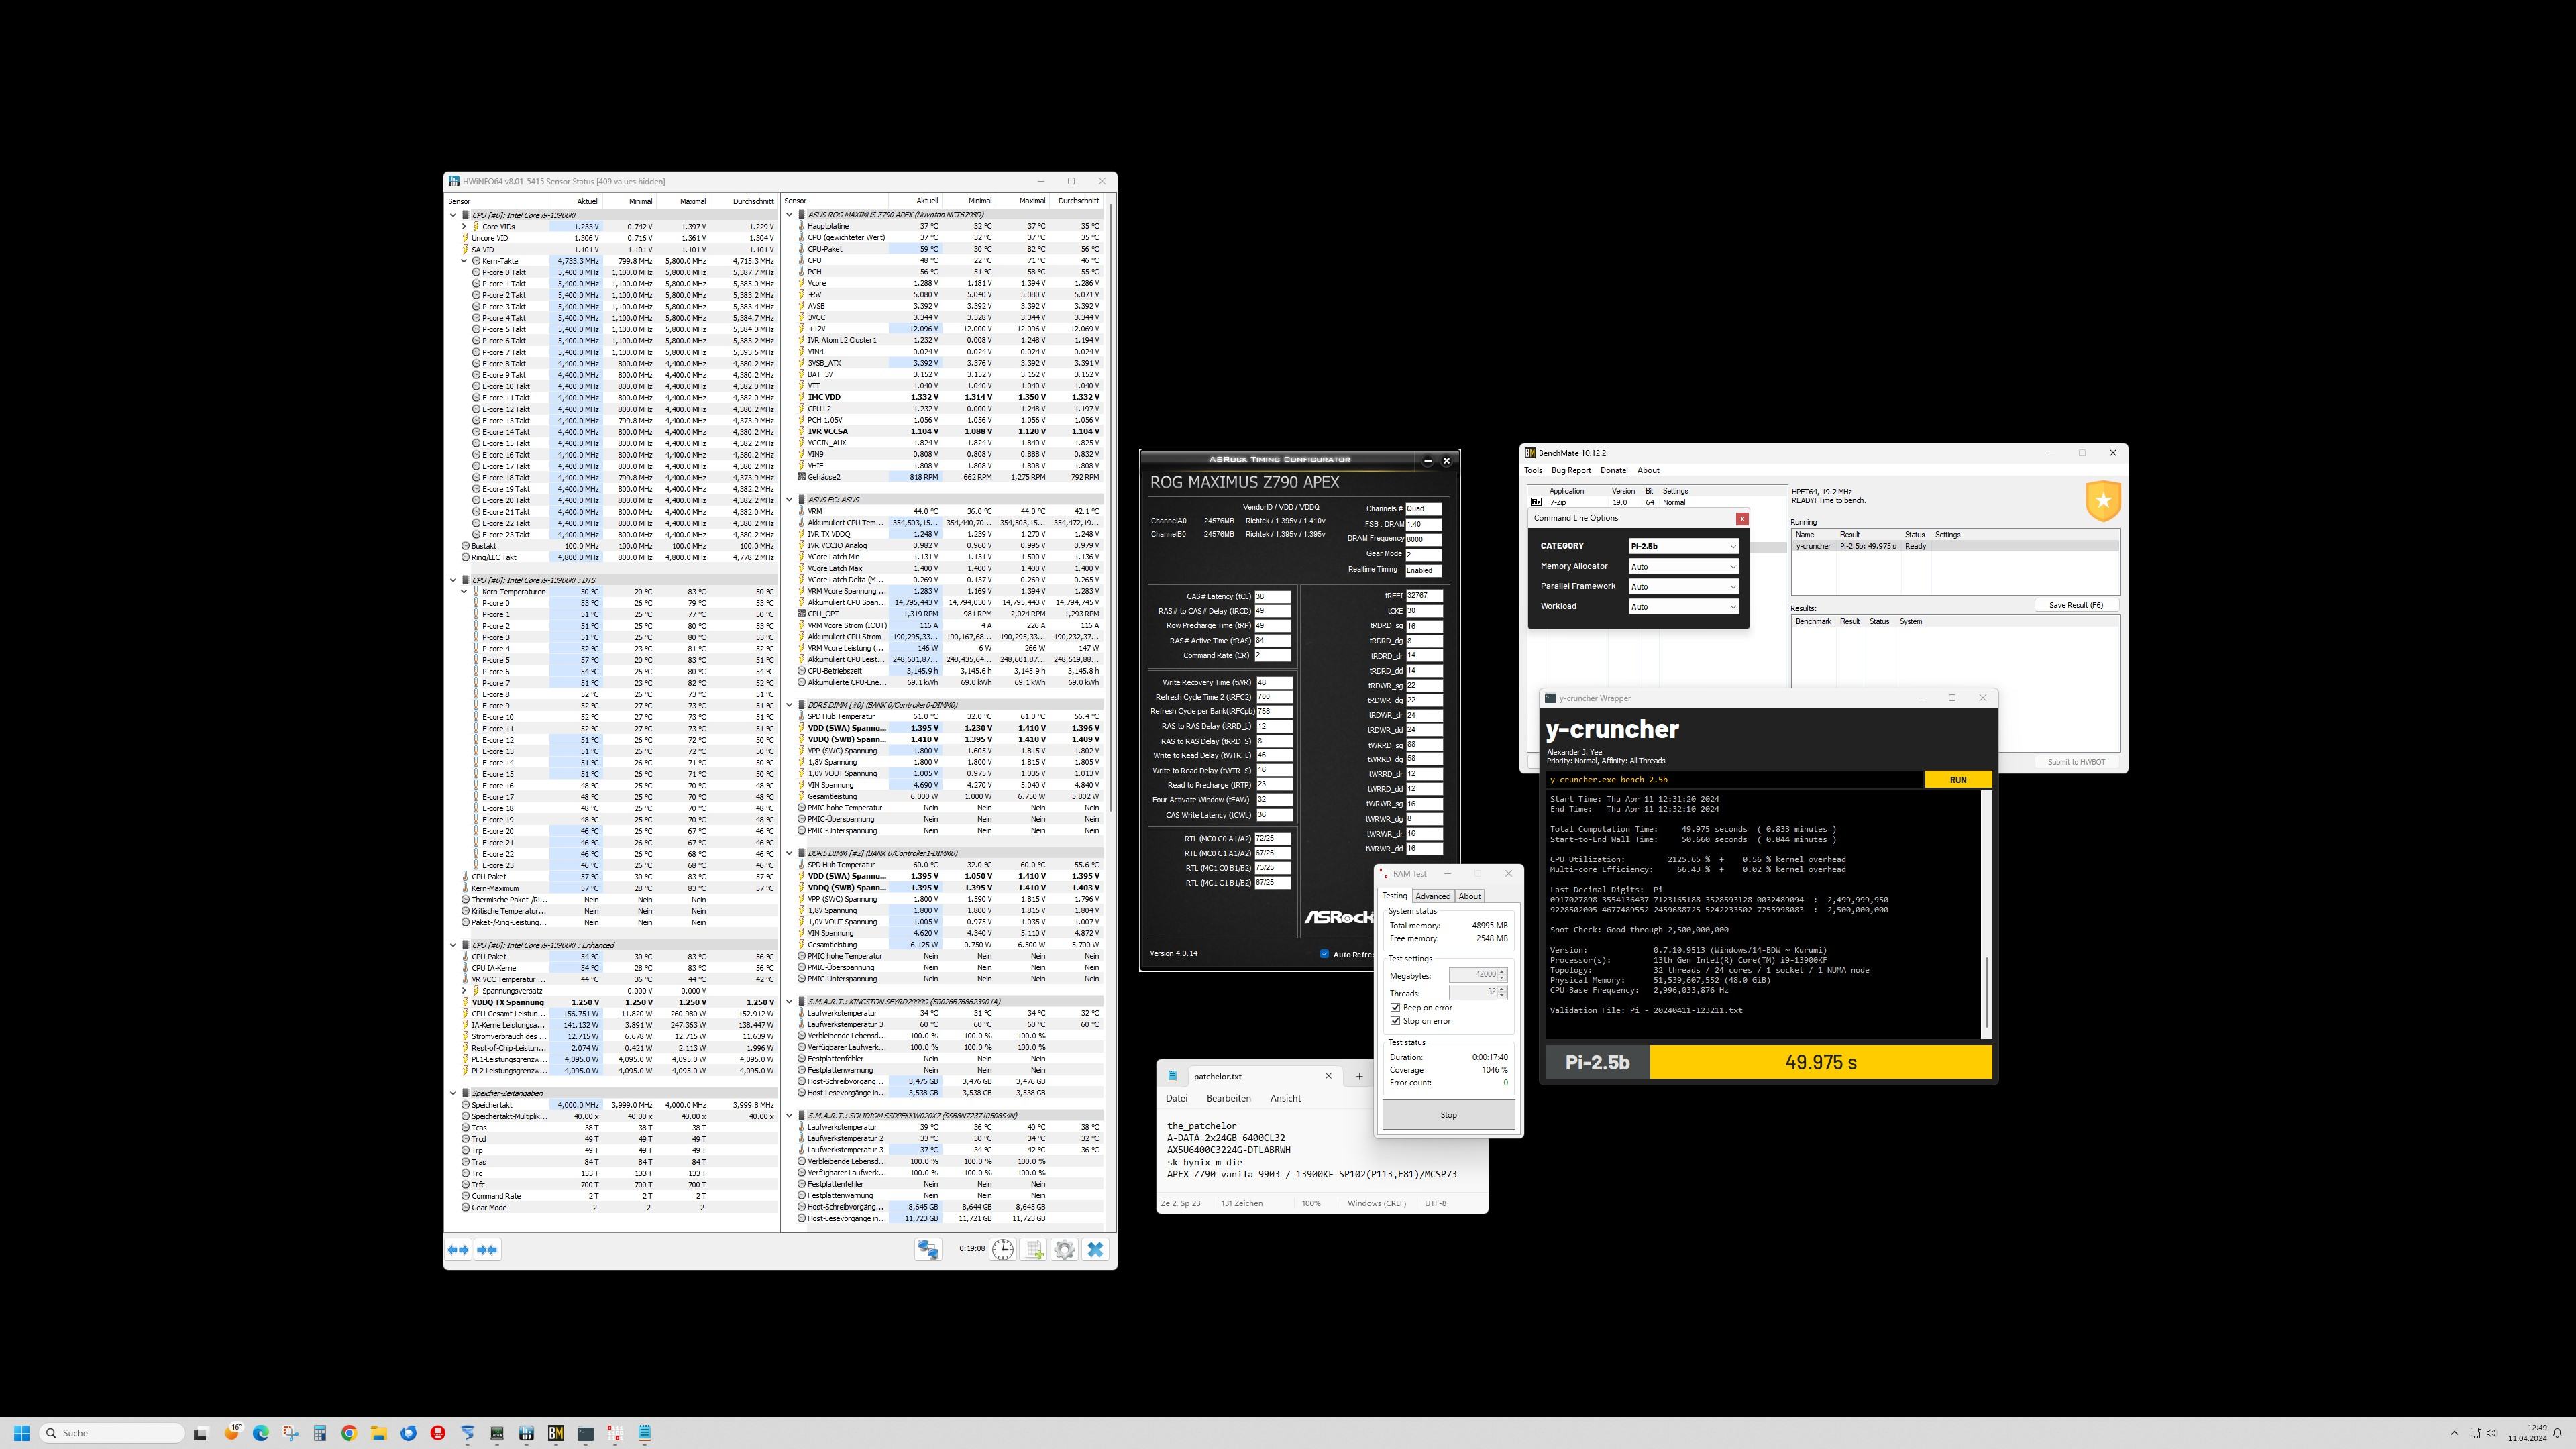Screen dimensions: 2576x1449
Task: Open HWiNFO sensor settings gear icon
Action: click(x=1064, y=1249)
